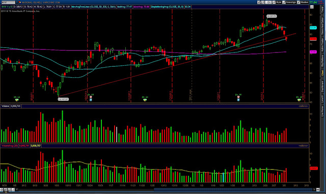Click the third bottom-left zoom icon
This screenshot has width=326, height=194.
(9, 189)
